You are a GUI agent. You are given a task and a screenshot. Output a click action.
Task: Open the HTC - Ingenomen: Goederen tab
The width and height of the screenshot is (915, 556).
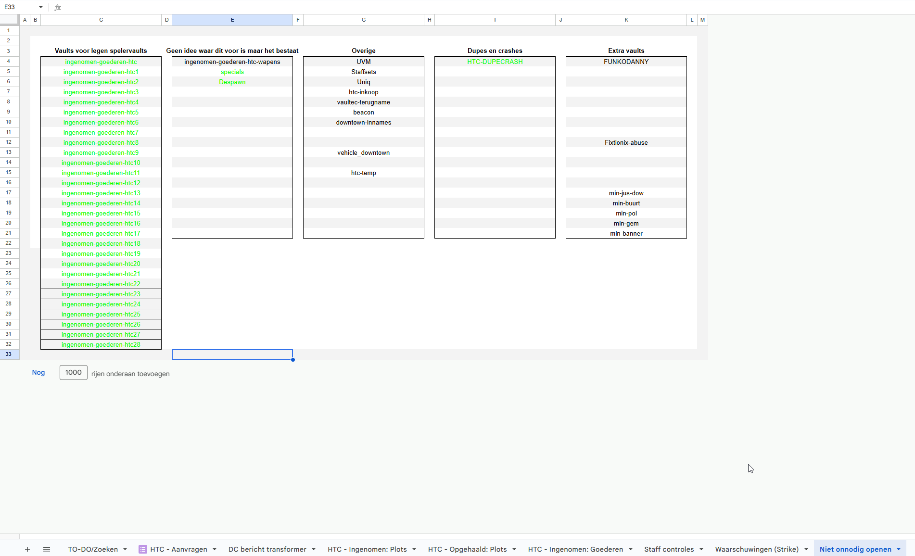point(575,549)
